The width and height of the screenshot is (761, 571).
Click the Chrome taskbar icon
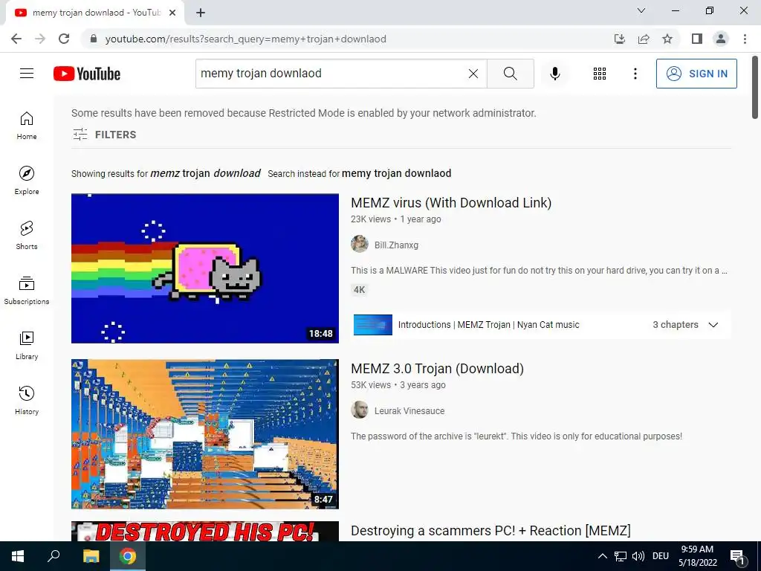tap(128, 556)
